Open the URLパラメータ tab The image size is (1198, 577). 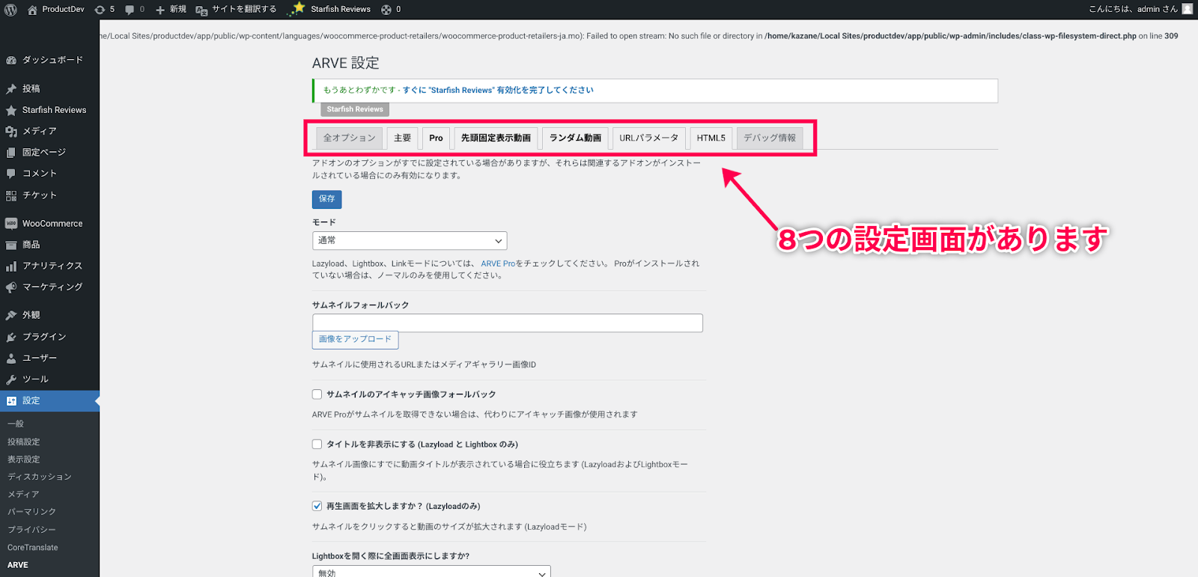click(x=648, y=138)
